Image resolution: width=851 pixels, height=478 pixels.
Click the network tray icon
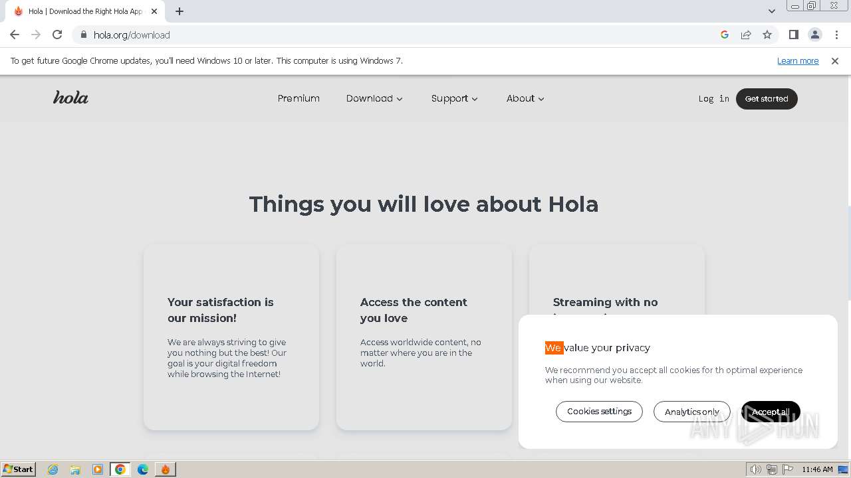pos(772,469)
